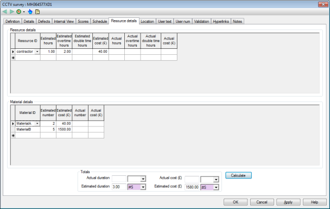330x209 pixels.
Task: Click the green forward arrow icon
Action: pyautogui.click(x=12, y=12)
